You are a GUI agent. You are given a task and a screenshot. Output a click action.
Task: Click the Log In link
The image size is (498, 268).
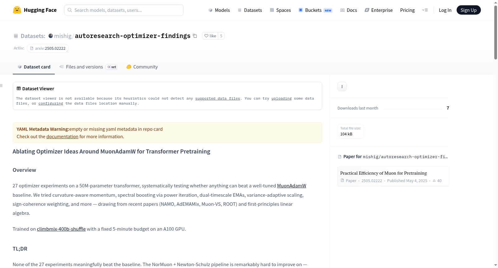point(445,10)
